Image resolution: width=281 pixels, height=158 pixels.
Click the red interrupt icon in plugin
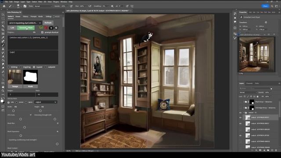click(46, 28)
